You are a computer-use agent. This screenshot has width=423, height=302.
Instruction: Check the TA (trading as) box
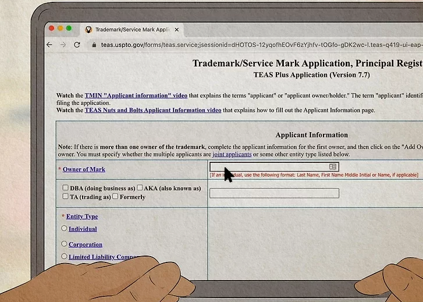(x=65, y=196)
